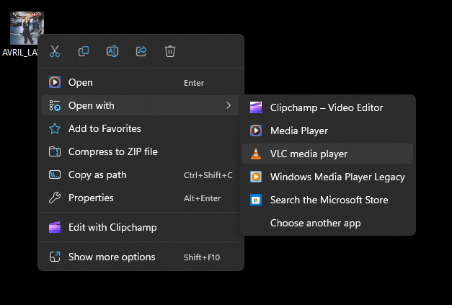Viewport: 452px width, 305px height.
Task: Open Properties from the menu
Action: 141,198
